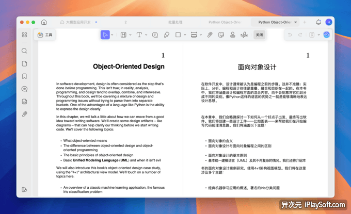Open the bookmarks panel in sidebar
Screen dimensions: 351x214
(24, 76)
